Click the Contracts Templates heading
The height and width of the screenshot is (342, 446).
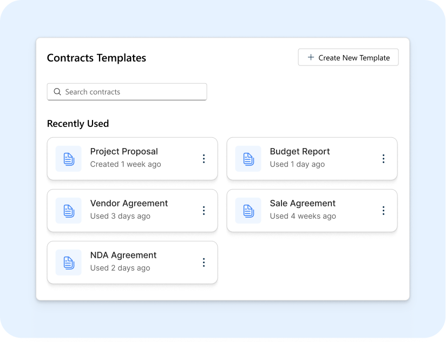coord(96,58)
